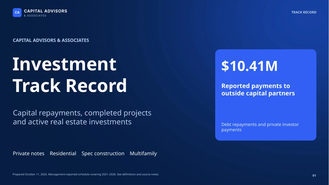
Task: Click the $10.41M figure
Action: [x=249, y=66]
